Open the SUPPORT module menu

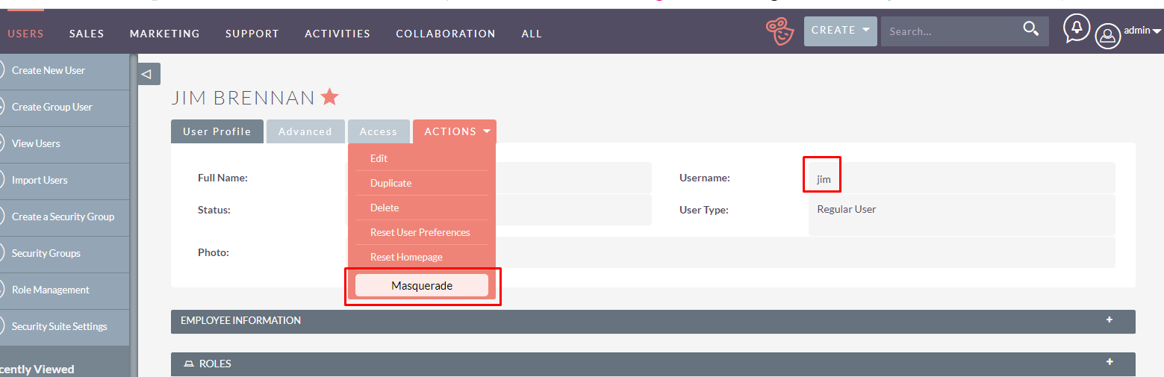252,34
